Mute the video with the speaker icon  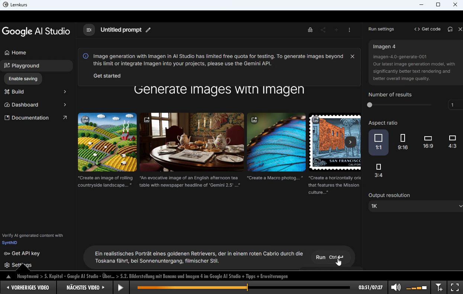(396, 287)
